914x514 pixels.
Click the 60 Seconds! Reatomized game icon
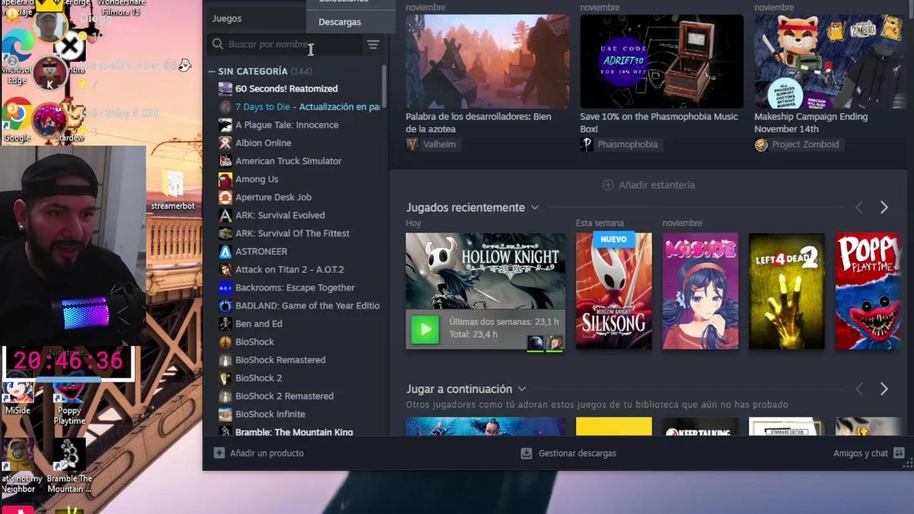(x=225, y=89)
